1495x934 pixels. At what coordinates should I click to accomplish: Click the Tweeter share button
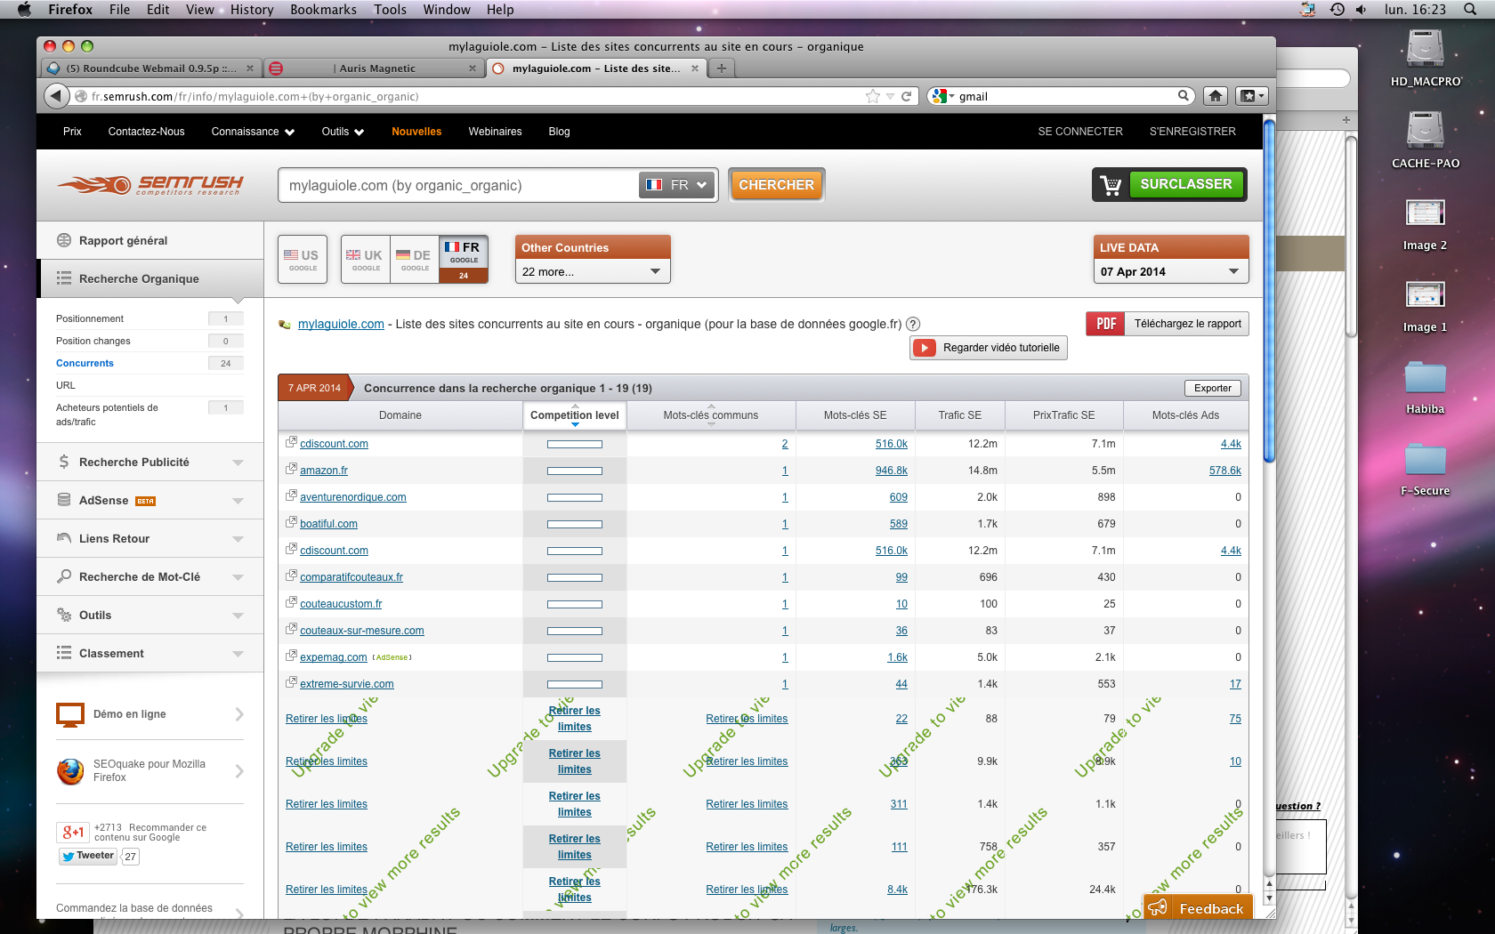coord(87,856)
